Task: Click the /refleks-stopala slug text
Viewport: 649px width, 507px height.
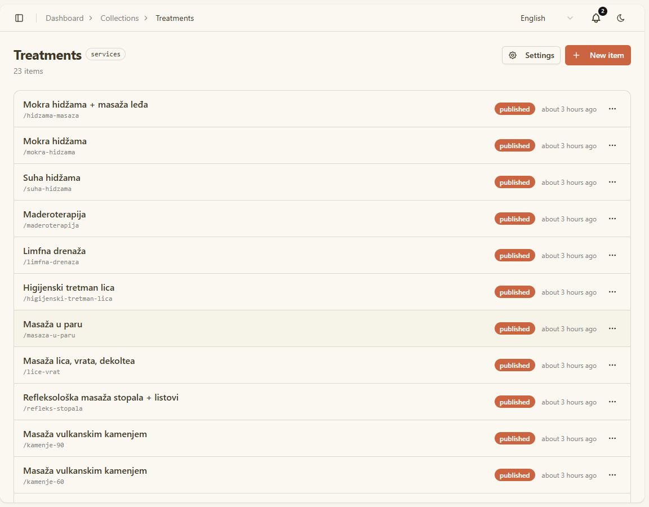Action: coord(52,408)
